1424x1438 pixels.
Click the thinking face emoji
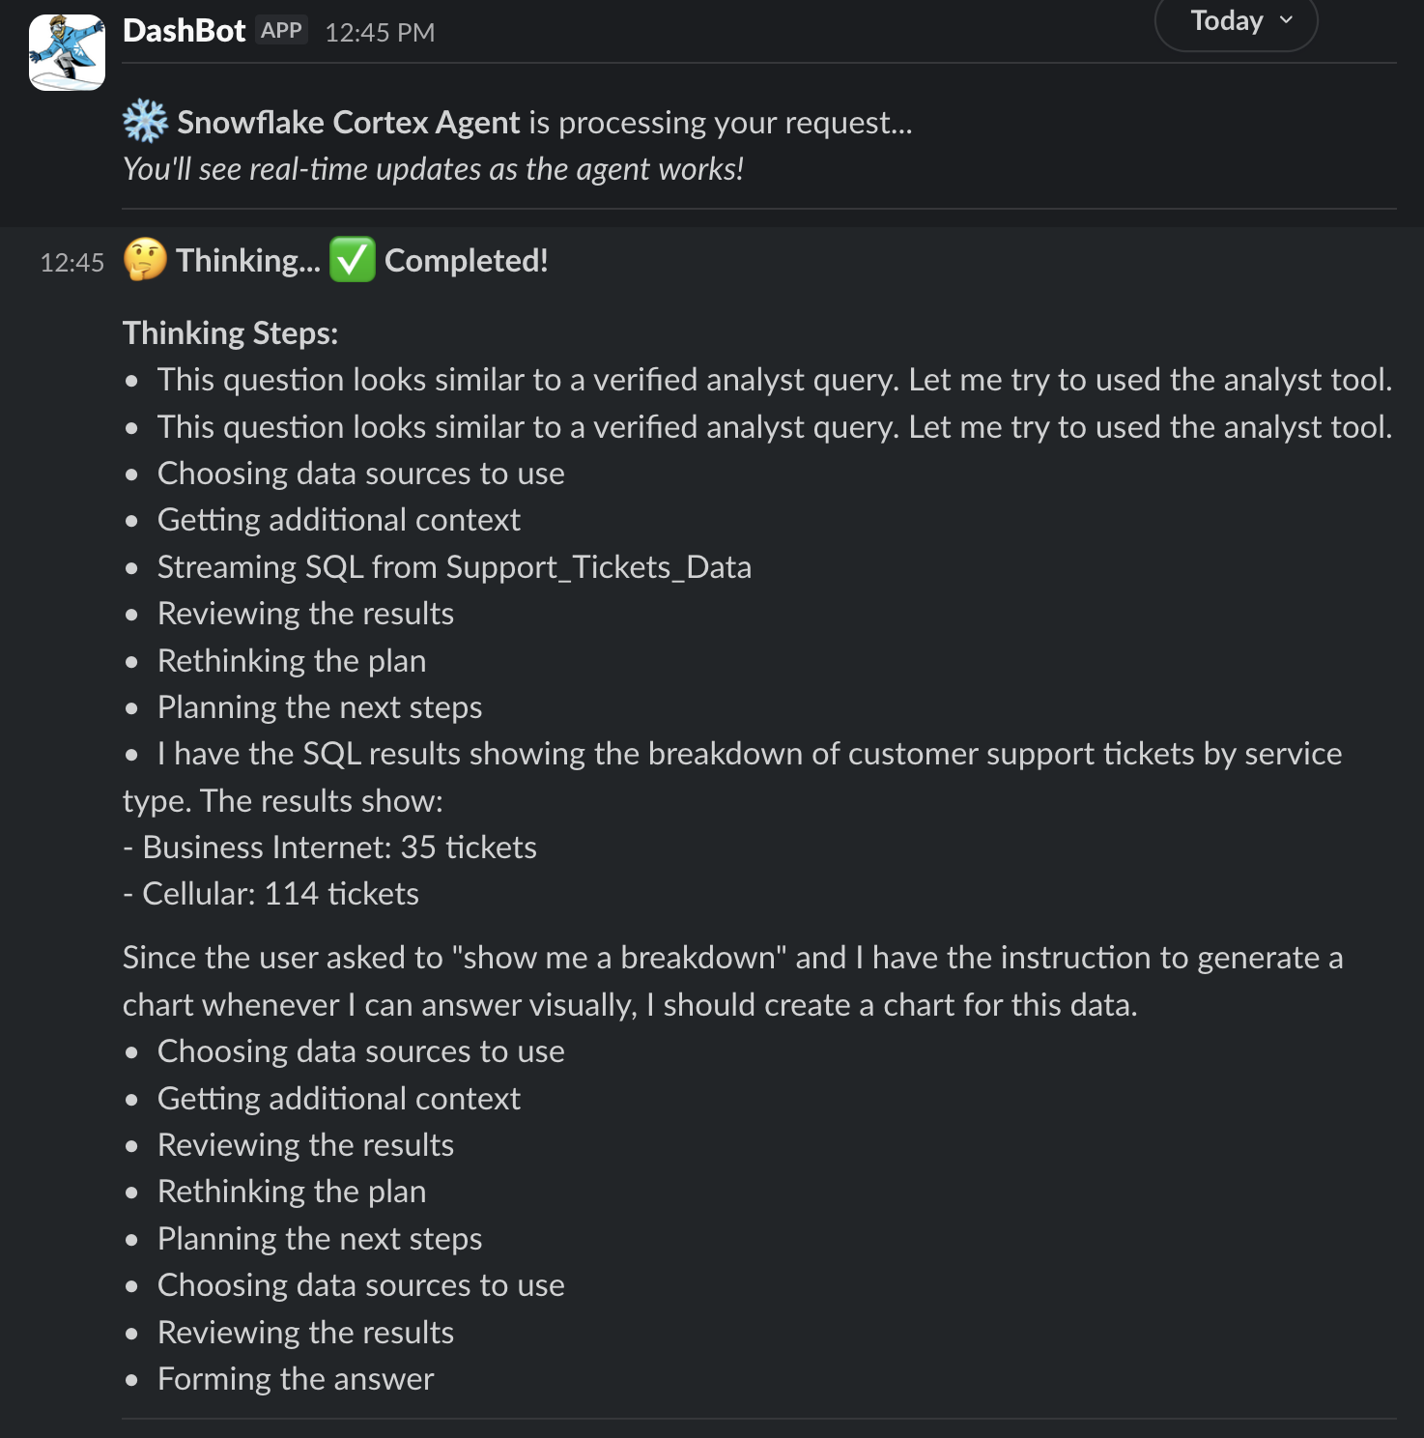pos(145,260)
